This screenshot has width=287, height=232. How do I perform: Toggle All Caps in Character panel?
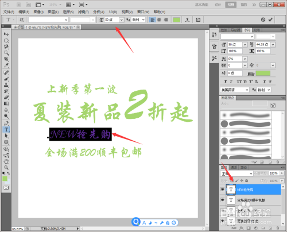[x=239, y=82]
